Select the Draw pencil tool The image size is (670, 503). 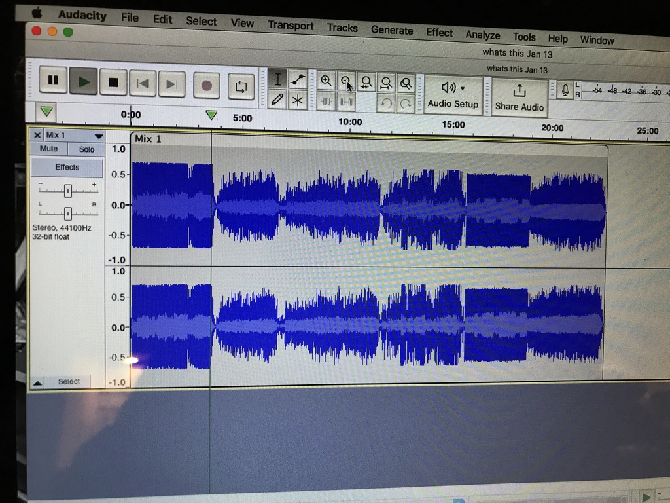pos(277,100)
